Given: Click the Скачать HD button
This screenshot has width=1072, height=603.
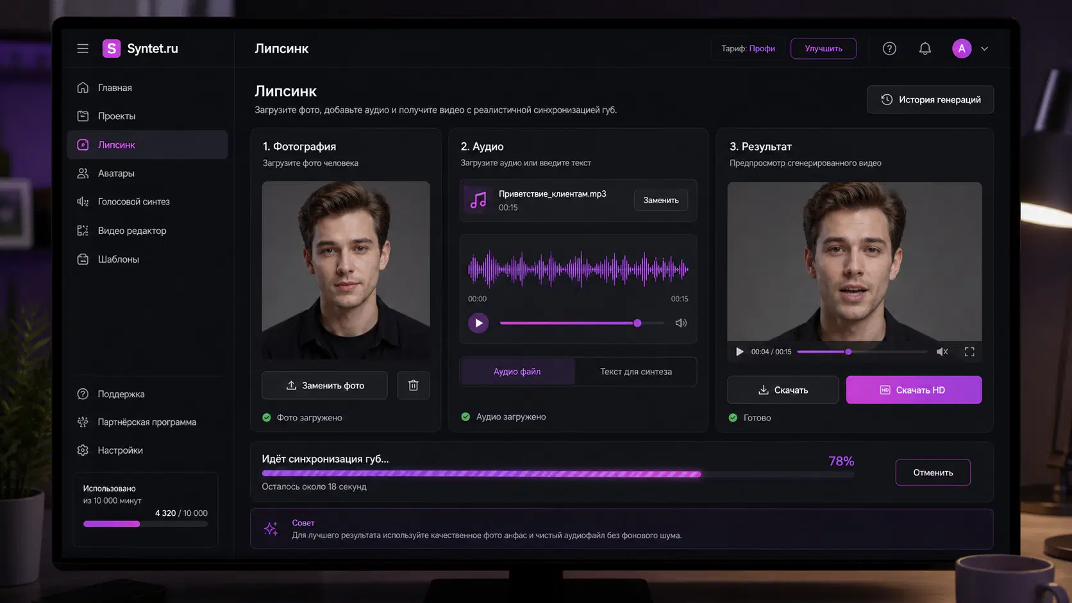Looking at the screenshot, I should [914, 390].
